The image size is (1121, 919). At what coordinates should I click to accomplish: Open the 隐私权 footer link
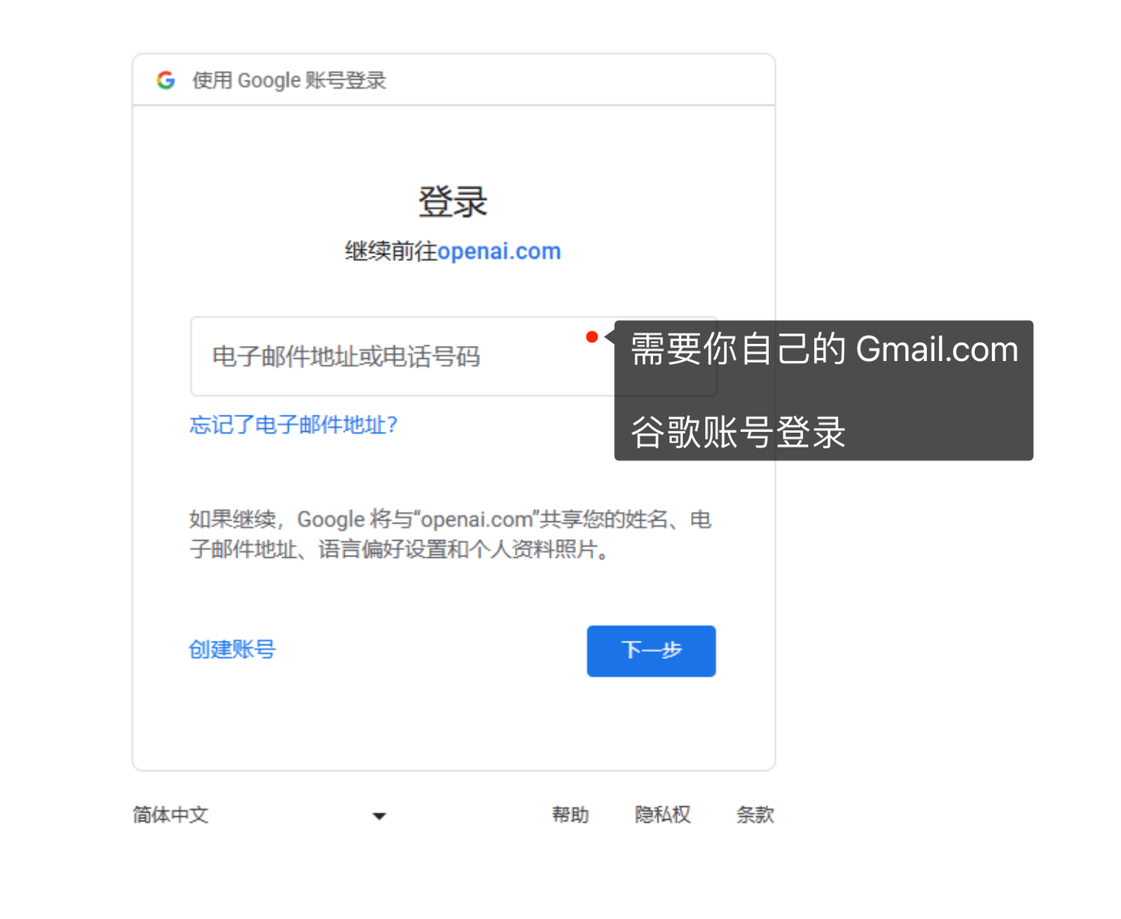(x=662, y=815)
